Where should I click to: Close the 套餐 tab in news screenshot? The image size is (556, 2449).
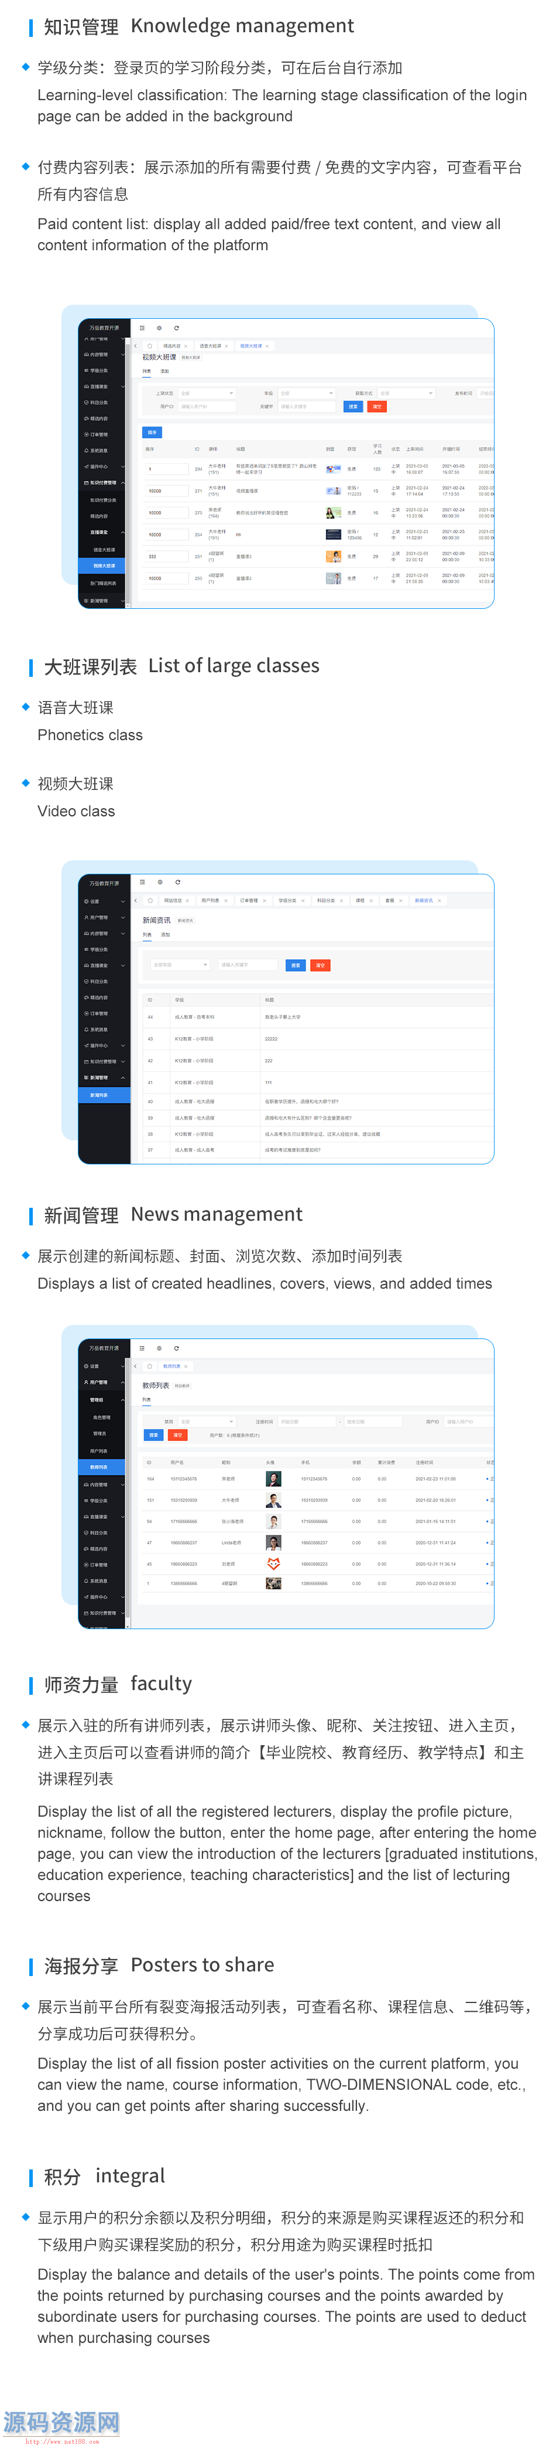400,900
